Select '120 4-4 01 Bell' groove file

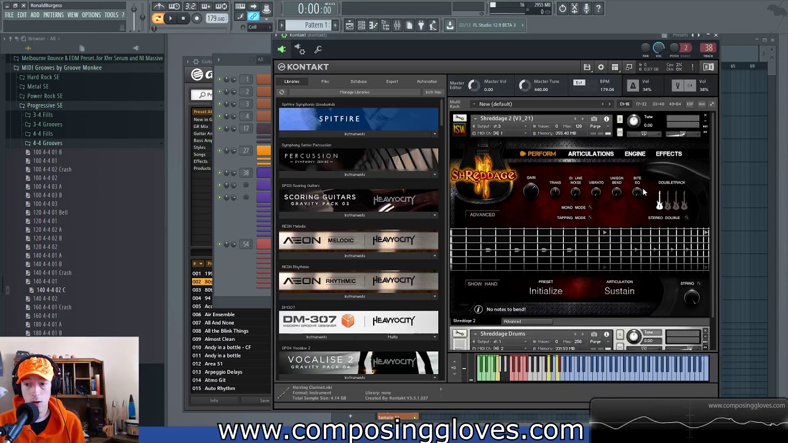tap(50, 212)
